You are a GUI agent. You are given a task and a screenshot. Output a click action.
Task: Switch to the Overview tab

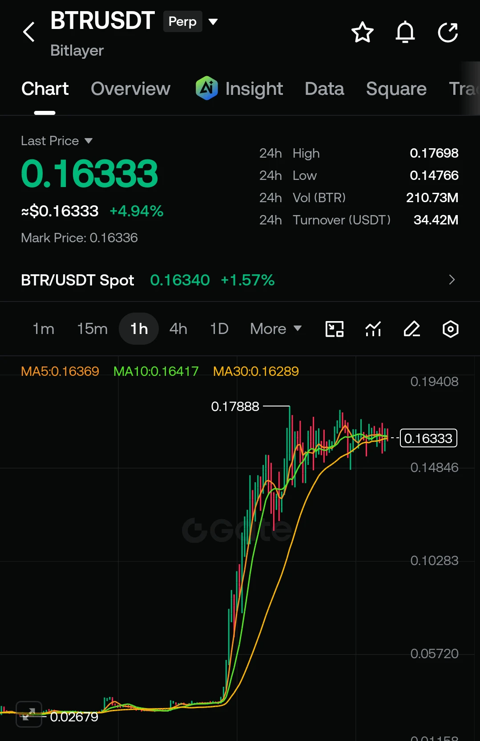pos(130,89)
